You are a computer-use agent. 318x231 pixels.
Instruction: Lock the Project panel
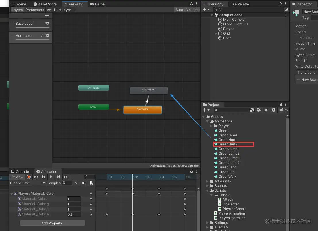pyautogui.click(x=281, y=104)
